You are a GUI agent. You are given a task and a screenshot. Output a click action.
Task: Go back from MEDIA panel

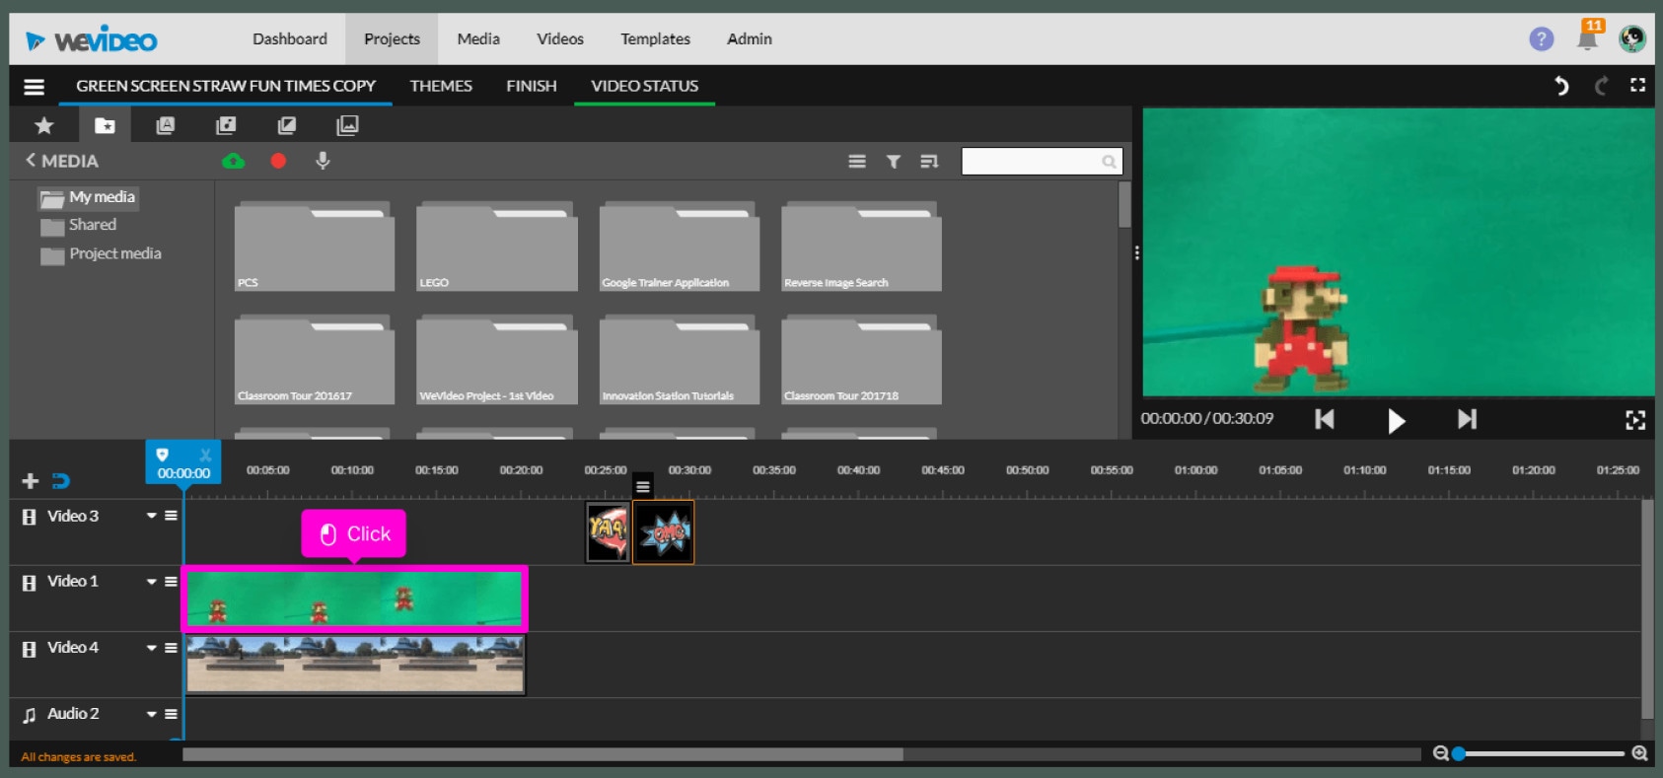pos(31,160)
